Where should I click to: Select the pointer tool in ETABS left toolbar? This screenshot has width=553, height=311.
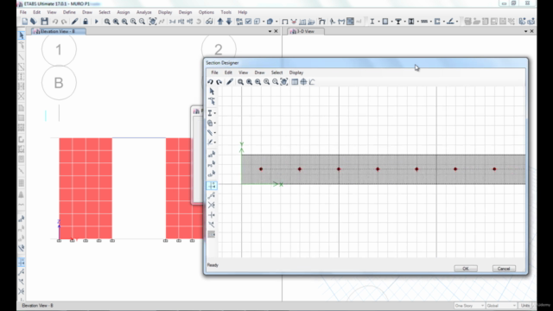point(22,35)
